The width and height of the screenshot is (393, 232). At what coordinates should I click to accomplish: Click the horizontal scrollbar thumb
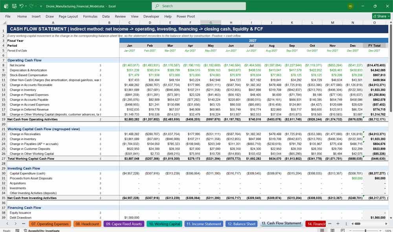click(358, 224)
